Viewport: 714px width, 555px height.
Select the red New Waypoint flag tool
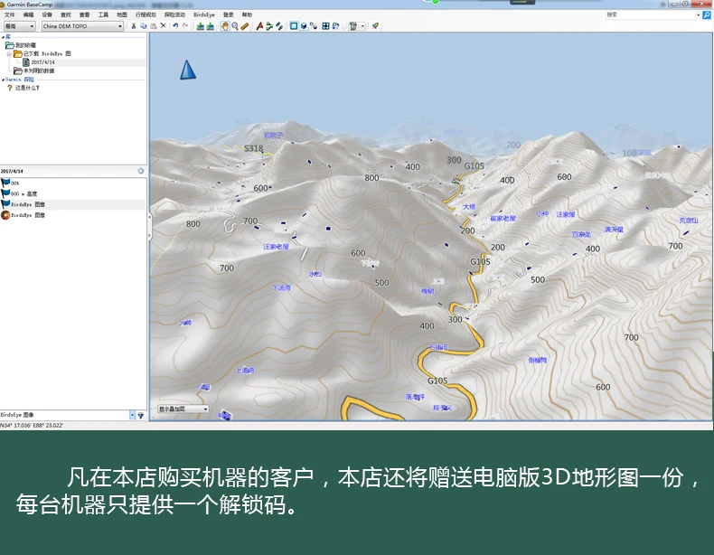coord(259,26)
